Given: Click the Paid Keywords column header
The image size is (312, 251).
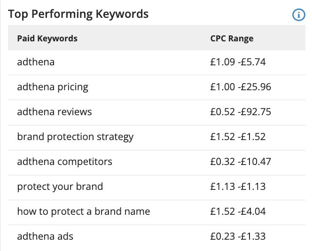Looking at the screenshot, I should click(x=47, y=39).
